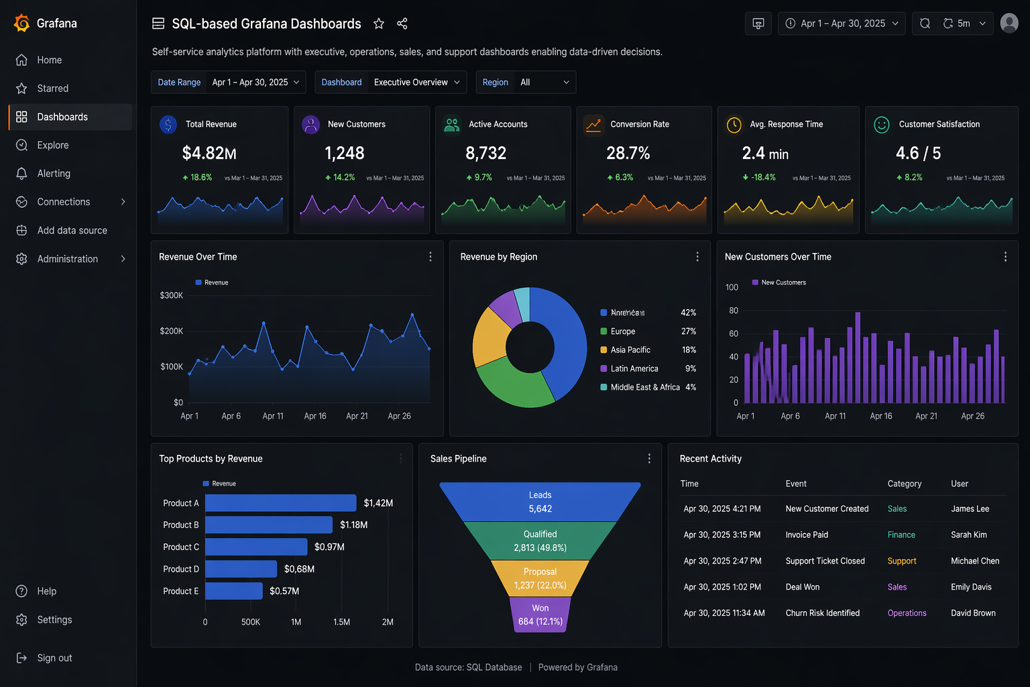This screenshot has width=1030, height=687.
Task: Enable TV kiosk mode from the toolbar
Action: tap(758, 23)
